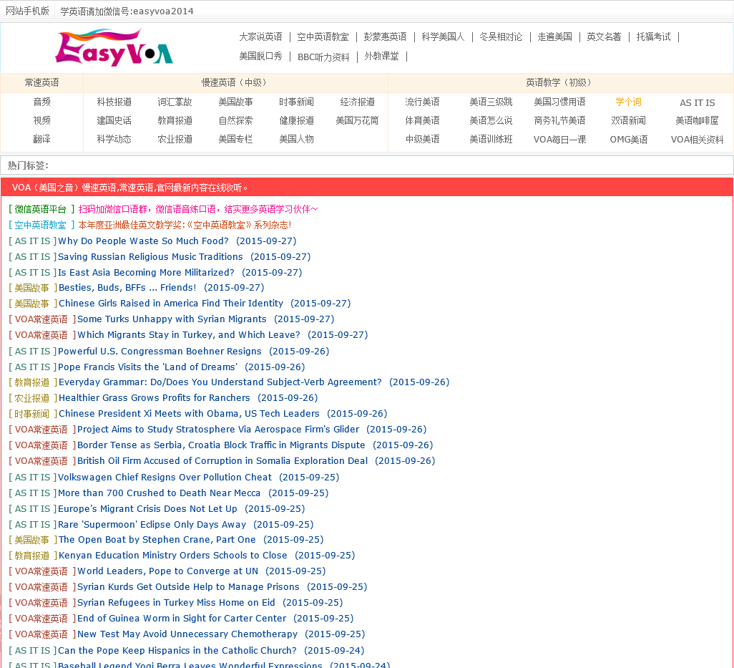This screenshot has height=668, width=734.
Task: Open OMG美语 link
Action: (629, 140)
